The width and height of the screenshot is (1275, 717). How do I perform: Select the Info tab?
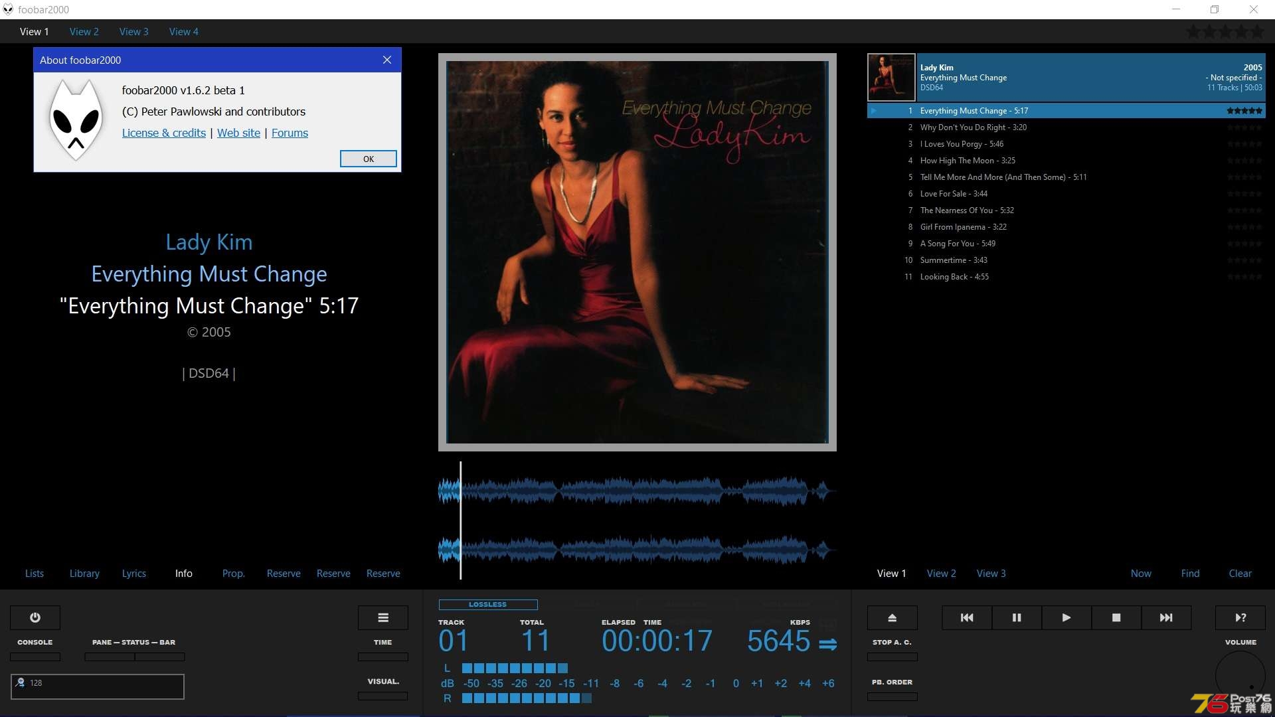[184, 574]
